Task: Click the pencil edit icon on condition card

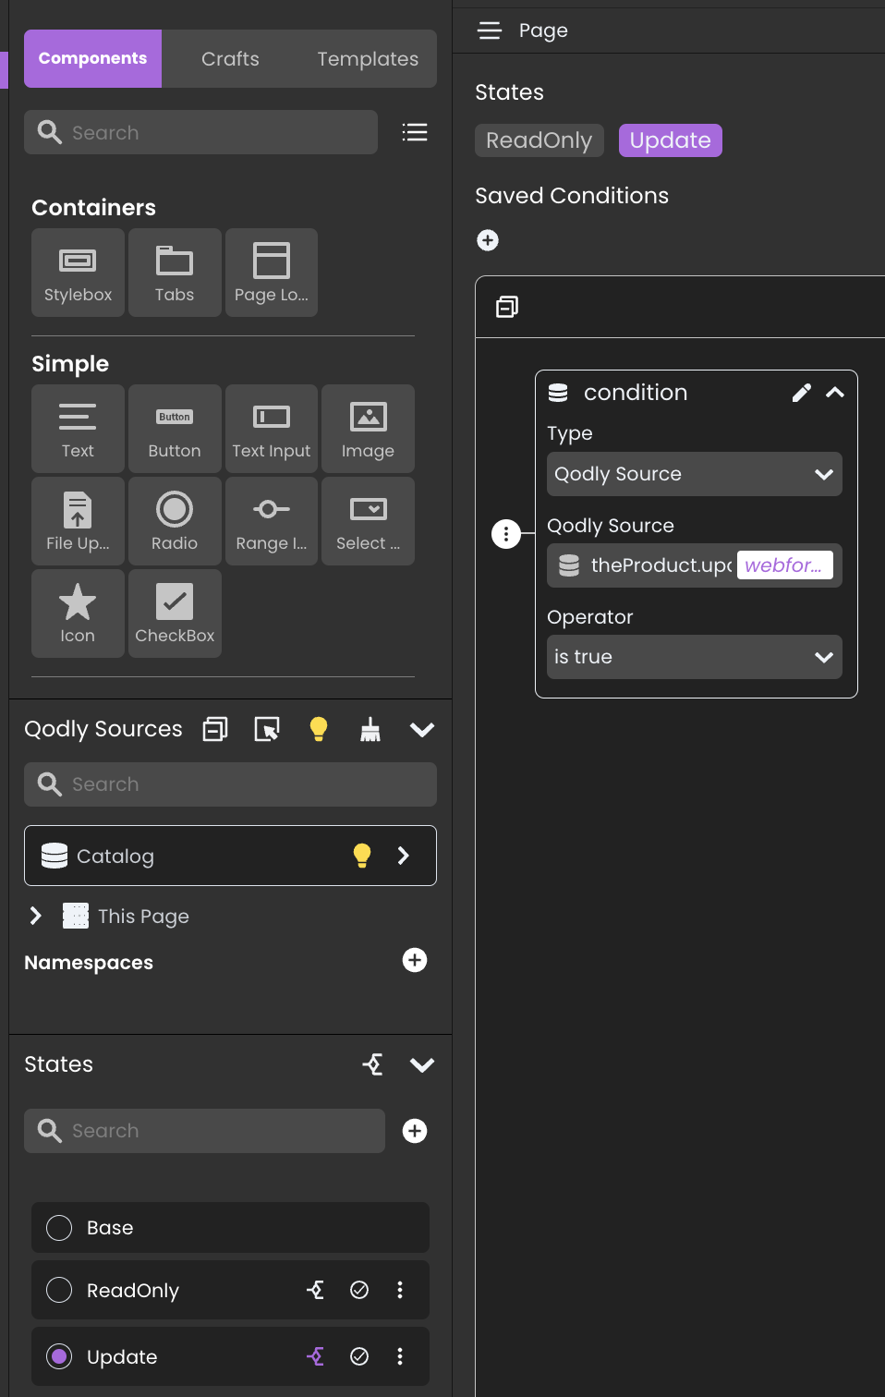Action: click(x=801, y=393)
